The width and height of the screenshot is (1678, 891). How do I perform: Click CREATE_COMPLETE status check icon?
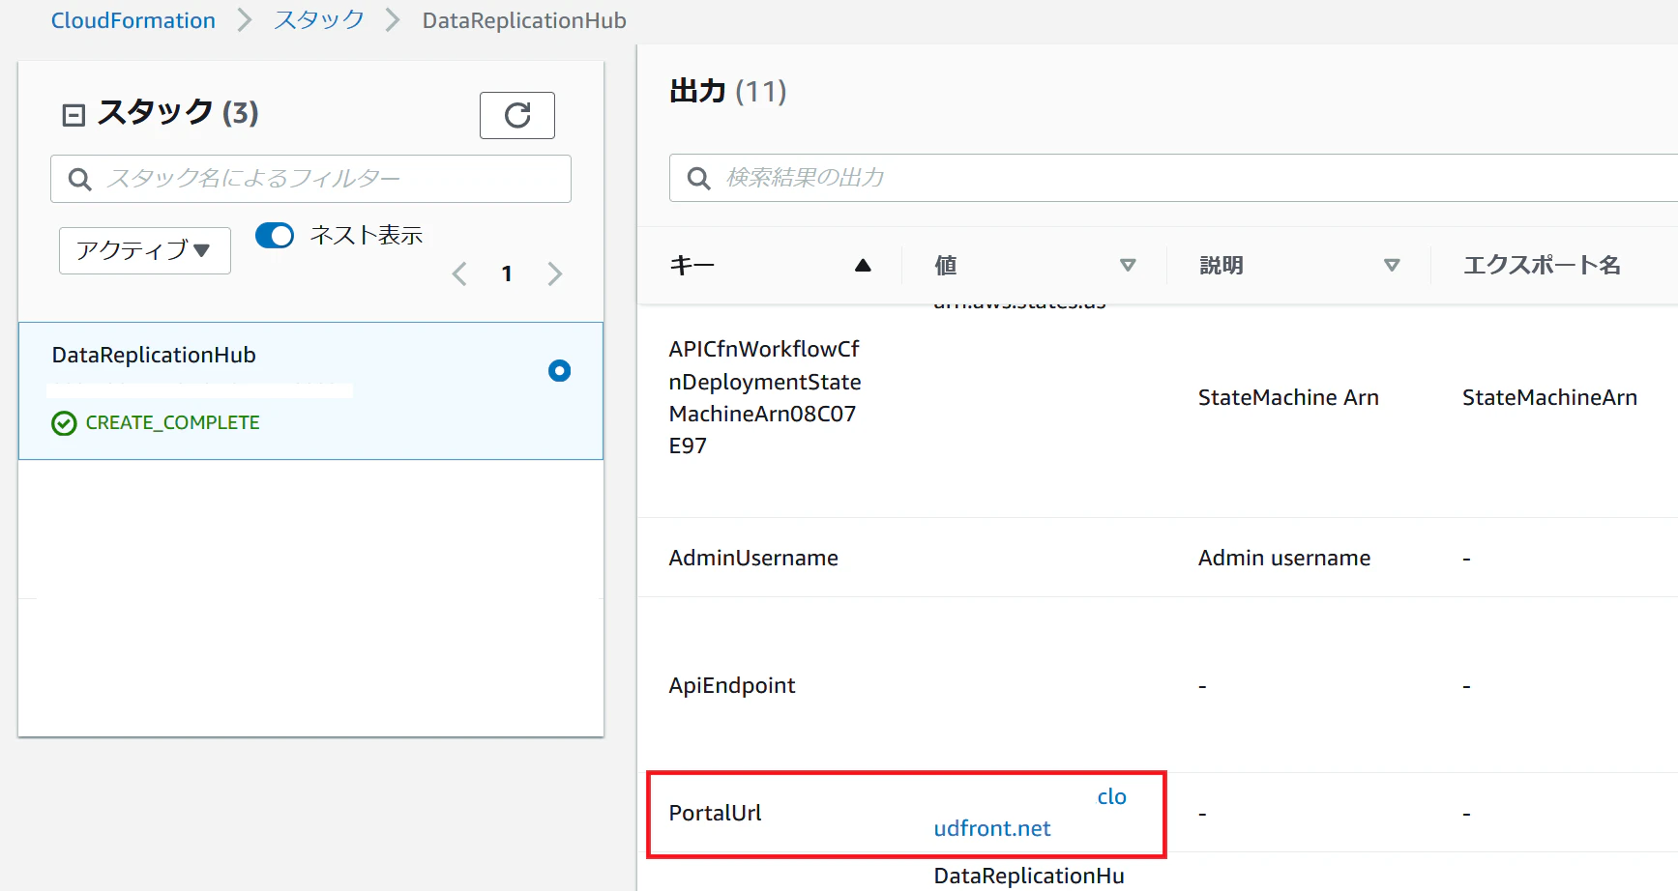coord(64,423)
